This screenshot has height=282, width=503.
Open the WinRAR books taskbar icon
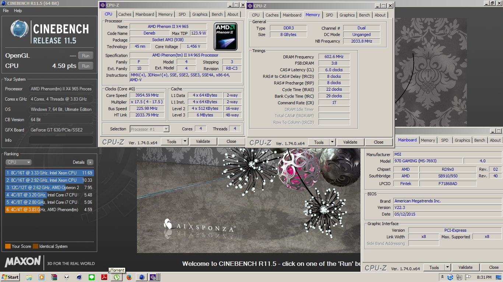(54, 277)
